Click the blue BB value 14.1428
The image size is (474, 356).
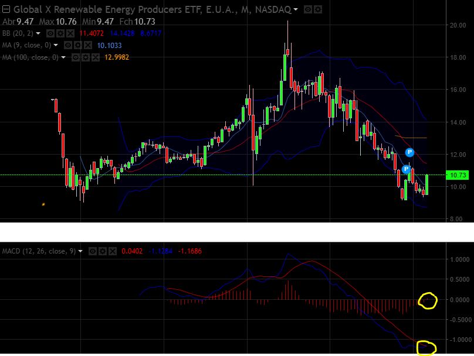[x=122, y=33]
